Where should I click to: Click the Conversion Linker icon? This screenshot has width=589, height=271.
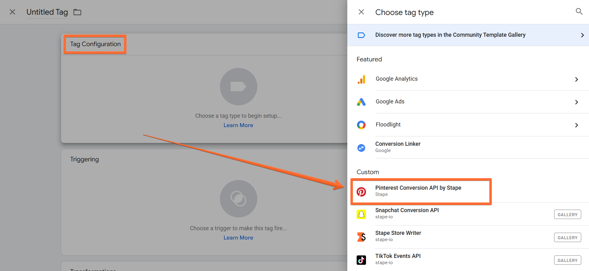pos(361,148)
